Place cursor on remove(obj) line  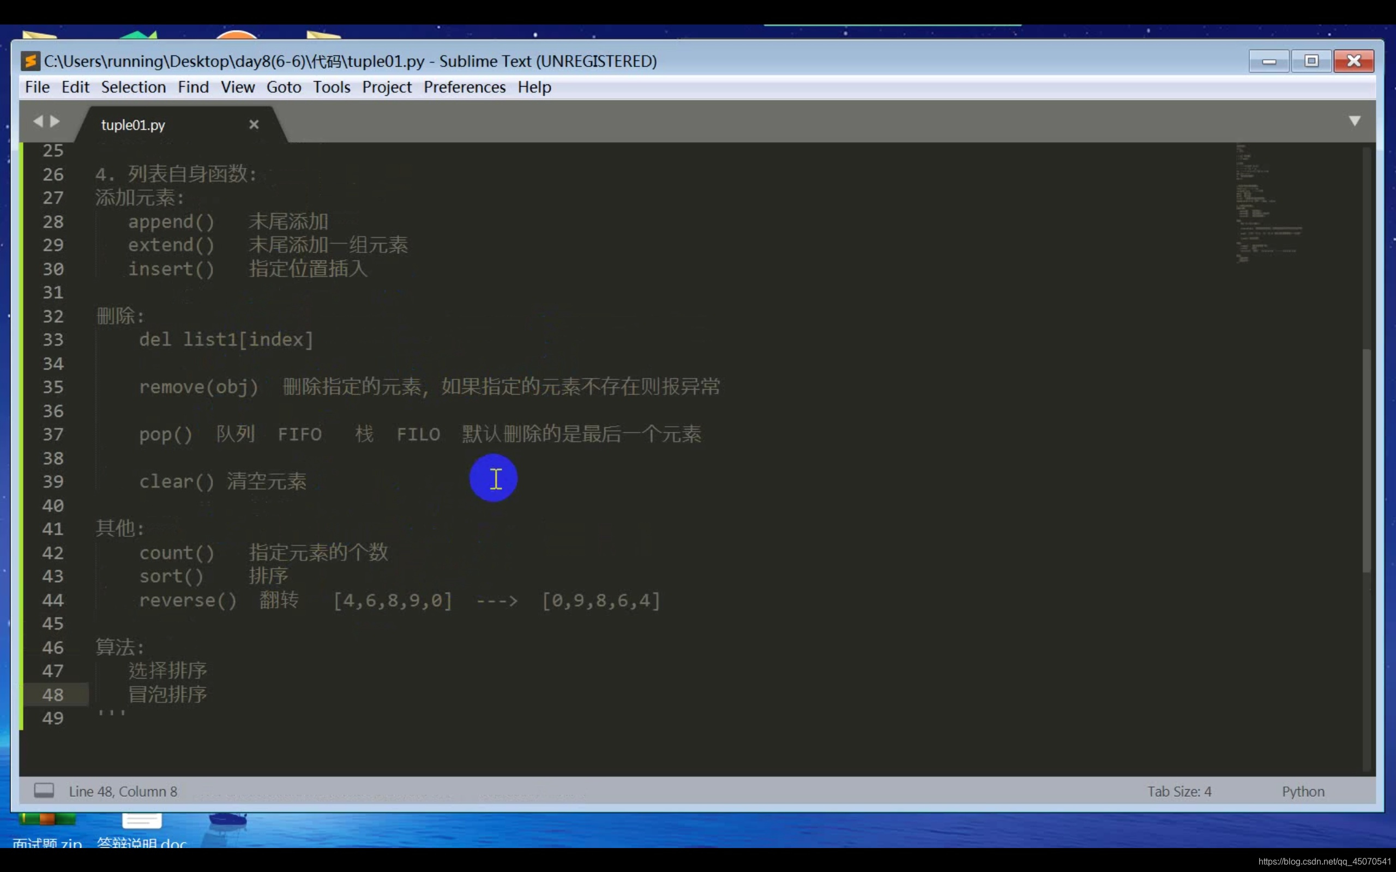[x=198, y=387]
